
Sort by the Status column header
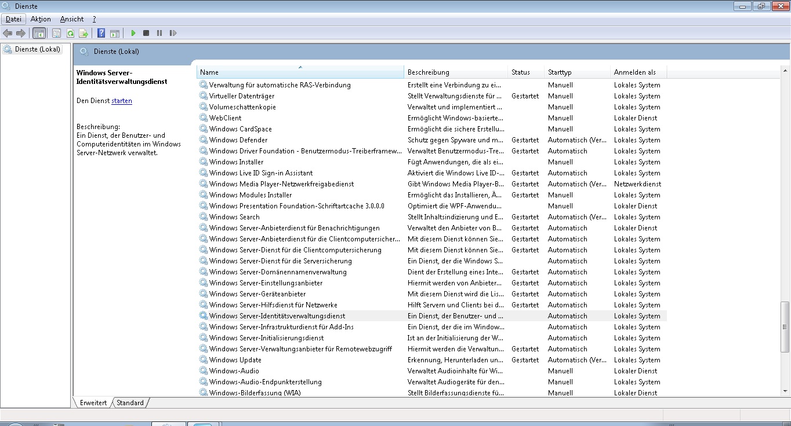(x=526, y=72)
